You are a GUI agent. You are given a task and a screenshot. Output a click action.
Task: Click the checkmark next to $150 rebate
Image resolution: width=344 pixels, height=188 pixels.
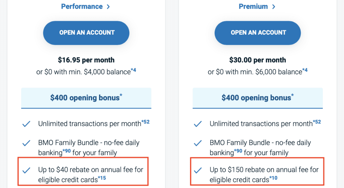(198, 171)
